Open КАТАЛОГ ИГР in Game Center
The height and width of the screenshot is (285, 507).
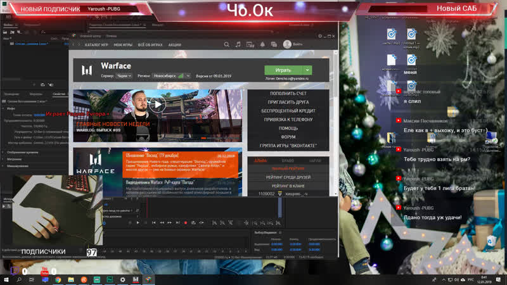[x=96, y=45]
